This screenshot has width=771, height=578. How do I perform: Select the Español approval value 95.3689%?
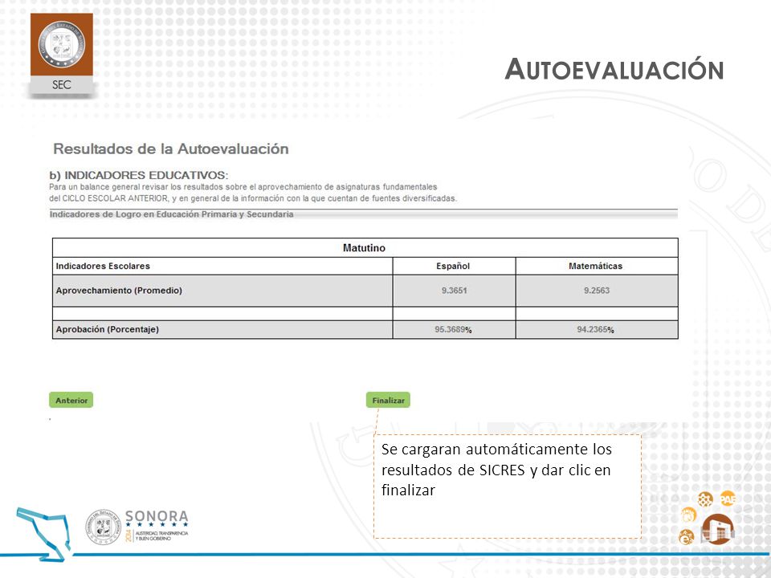click(453, 329)
